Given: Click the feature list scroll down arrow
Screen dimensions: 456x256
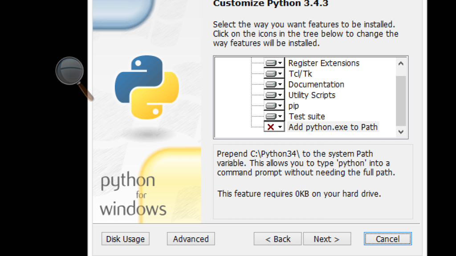Looking at the screenshot, I should [401, 132].
